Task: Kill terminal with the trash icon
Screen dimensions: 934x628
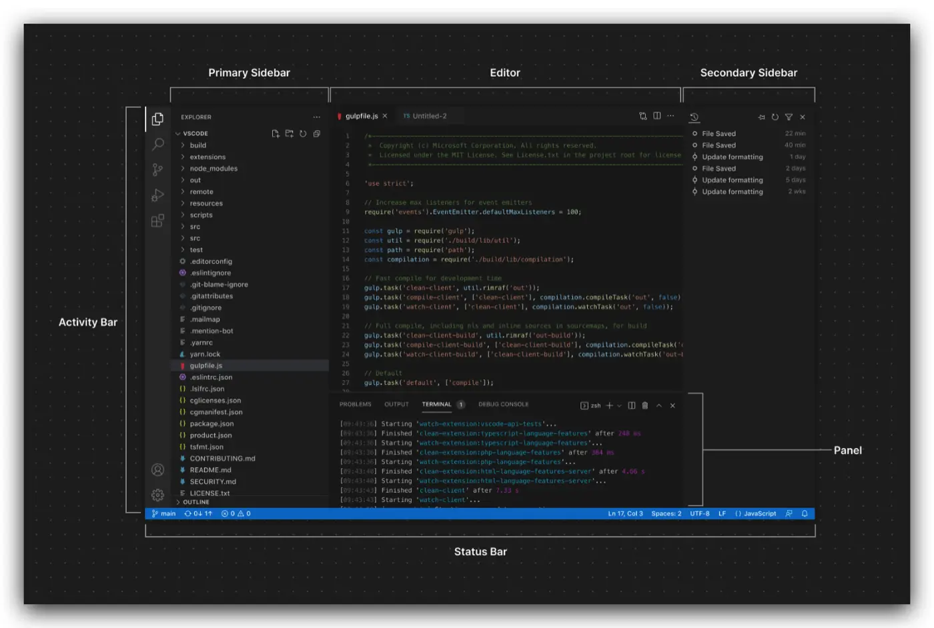Action: [x=645, y=405]
